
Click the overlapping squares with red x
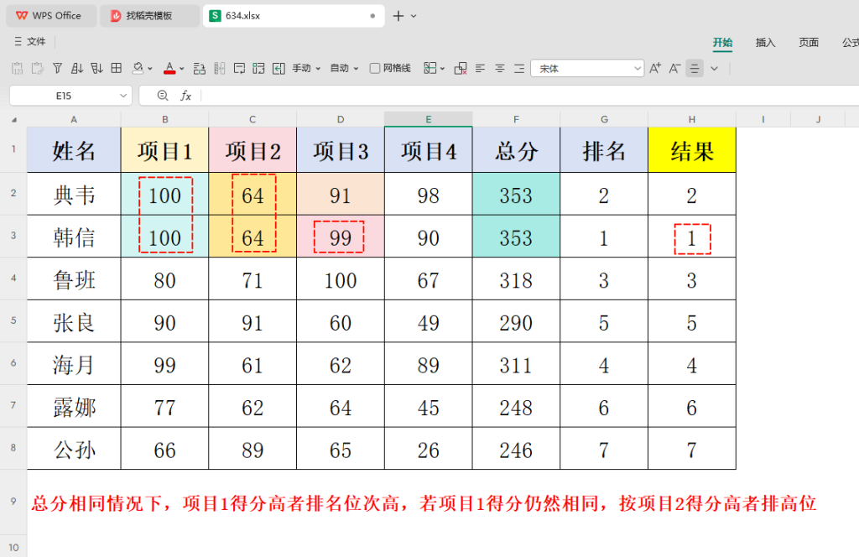(x=461, y=69)
